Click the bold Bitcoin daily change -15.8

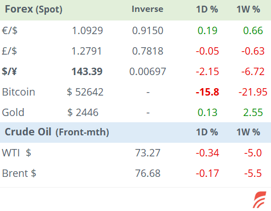coord(207,92)
